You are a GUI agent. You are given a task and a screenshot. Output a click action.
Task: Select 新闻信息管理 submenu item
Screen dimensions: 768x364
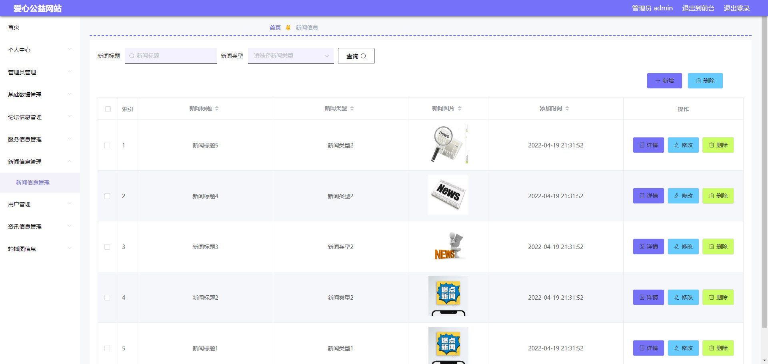40,183
